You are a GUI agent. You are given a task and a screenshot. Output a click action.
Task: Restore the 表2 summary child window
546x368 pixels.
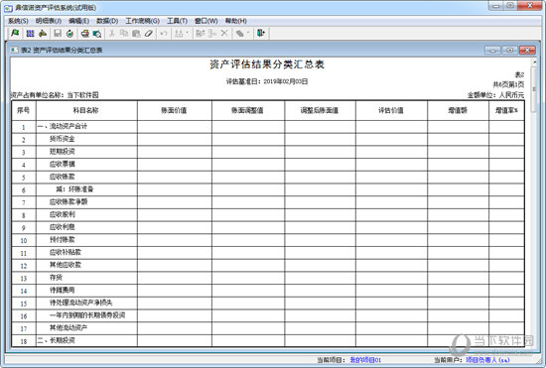[x=510, y=51]
